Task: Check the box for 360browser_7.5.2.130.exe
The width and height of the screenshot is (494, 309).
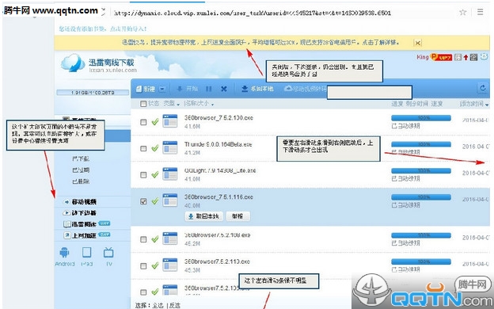Action: pyautogui.click(x=143, y=122)
